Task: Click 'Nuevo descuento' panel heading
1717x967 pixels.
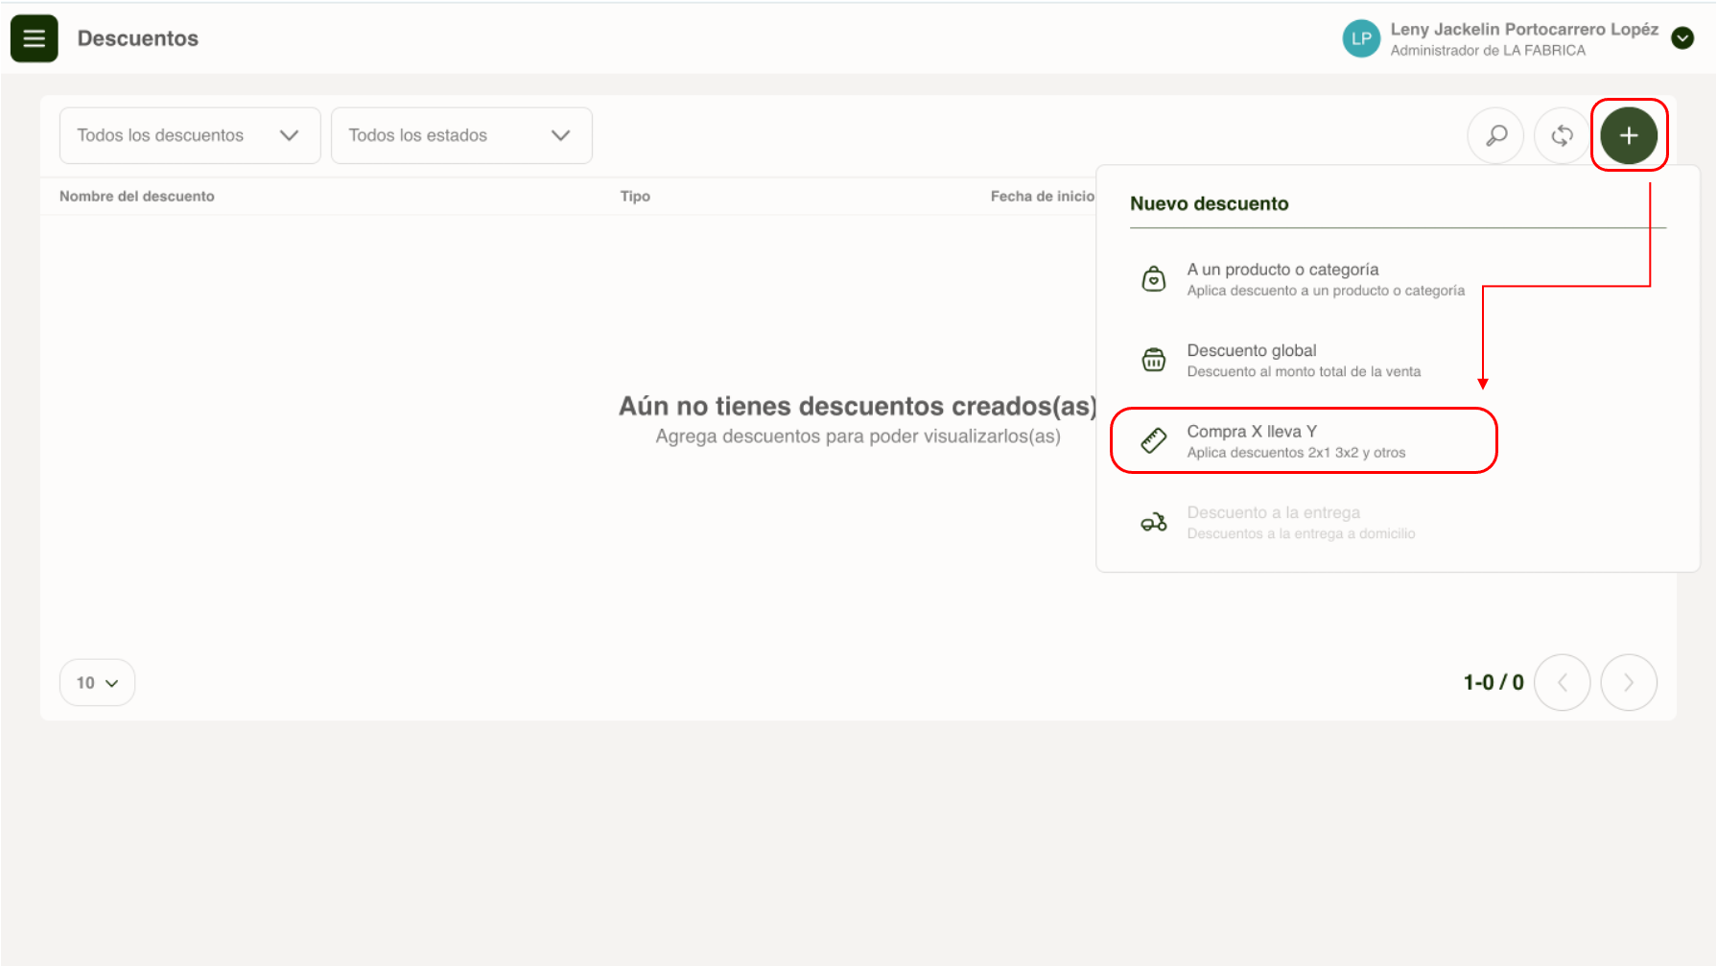Action: [x=1210, y=203]
